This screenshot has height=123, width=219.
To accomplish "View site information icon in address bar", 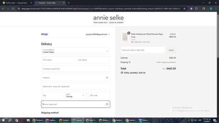I will [19, 9].
